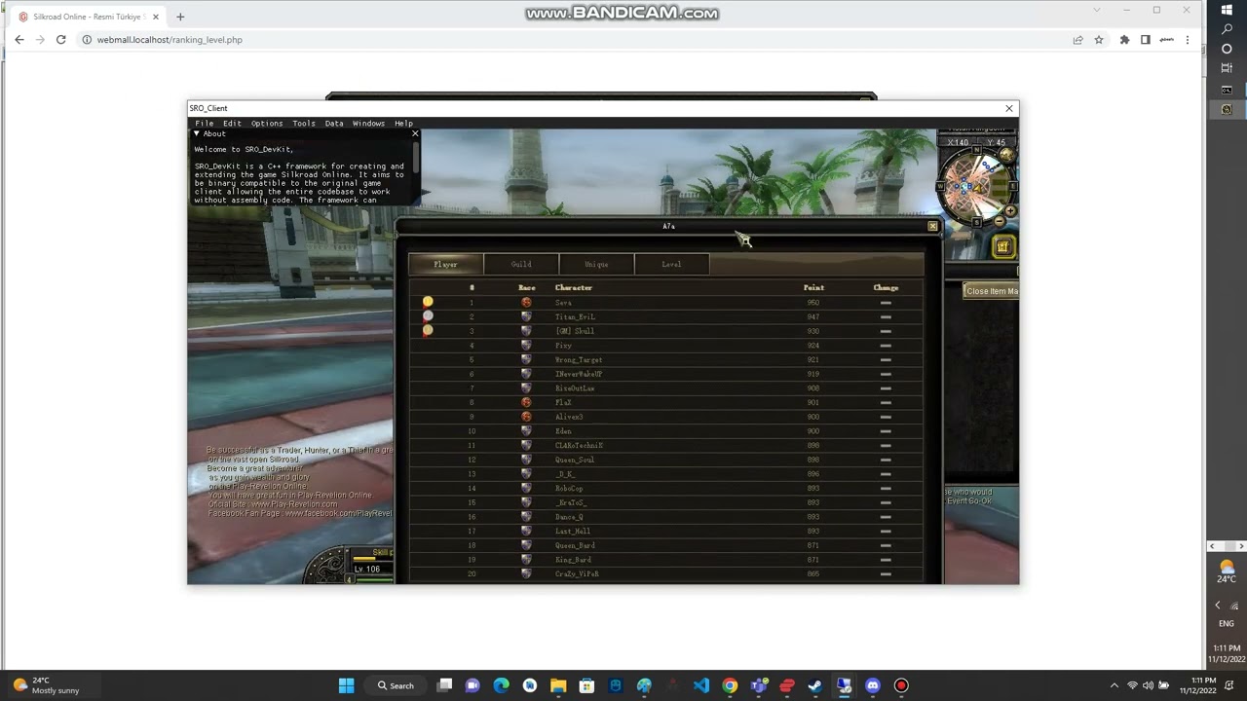Open the Edit menu in SRO_Client
The height and width of the screenshot is (701, 1247).
[232, 124]
